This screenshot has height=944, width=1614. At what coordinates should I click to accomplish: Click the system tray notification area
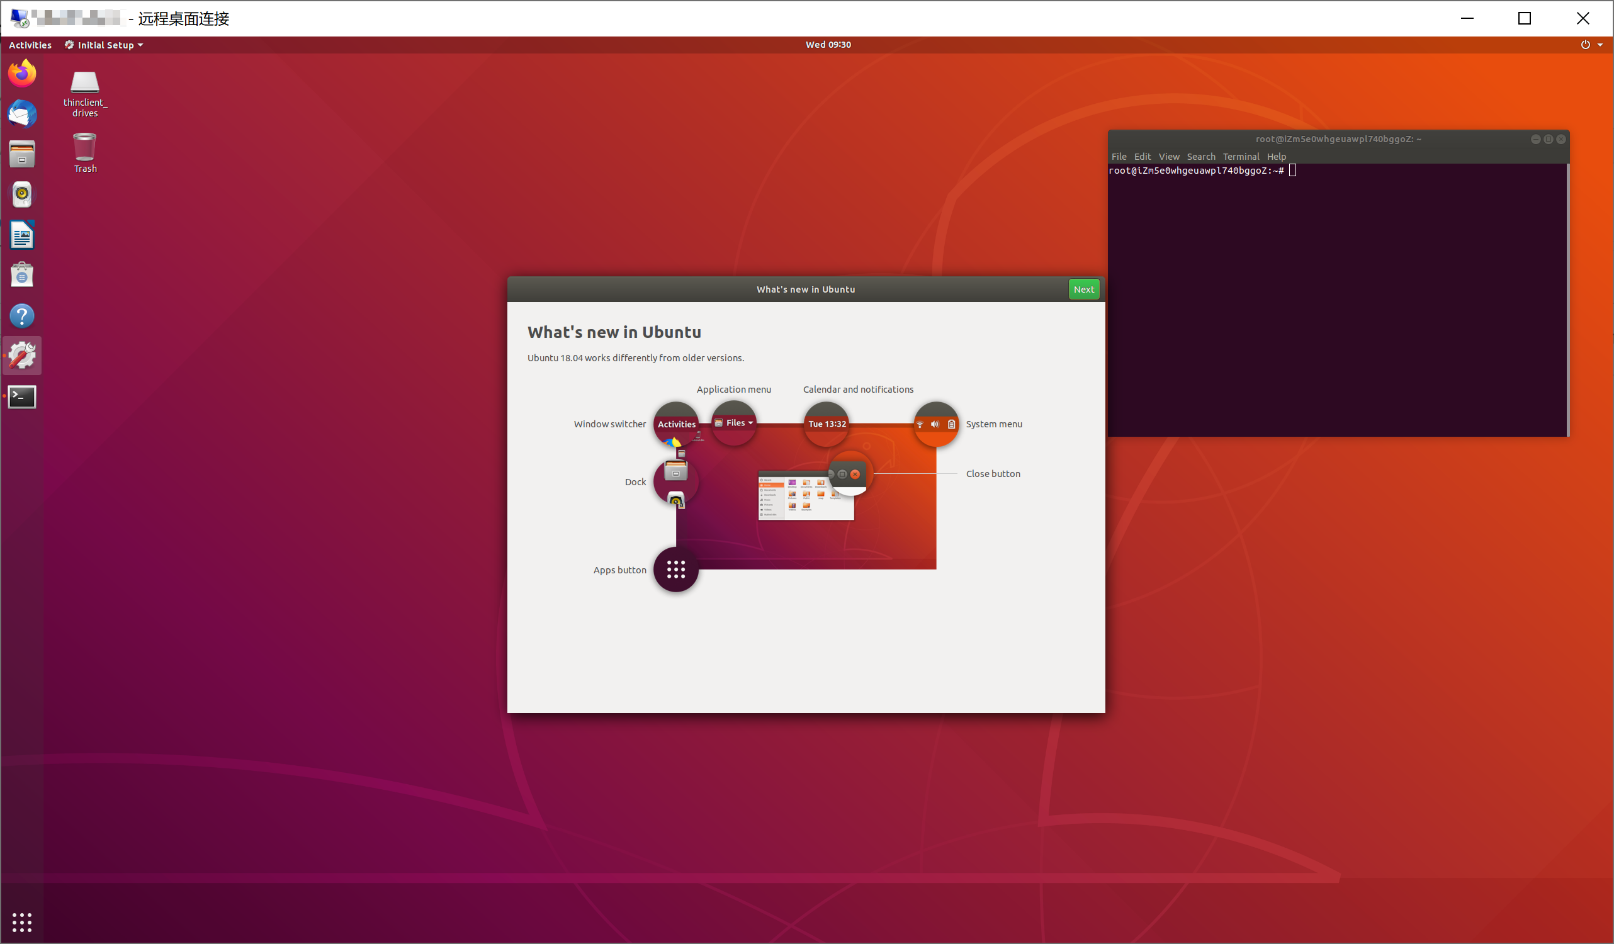[x=1591, y=45]
